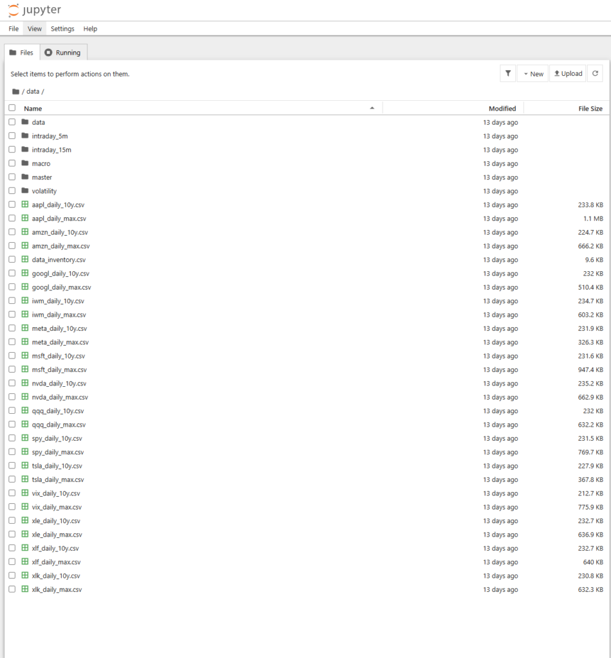Click the data folder icon
The height and width of the screenshot is (658, 611).
[25, 121]
